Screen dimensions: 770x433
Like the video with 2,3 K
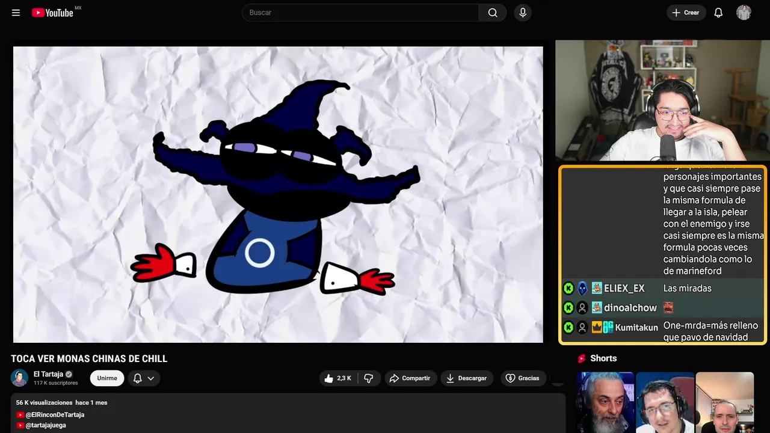337,378
